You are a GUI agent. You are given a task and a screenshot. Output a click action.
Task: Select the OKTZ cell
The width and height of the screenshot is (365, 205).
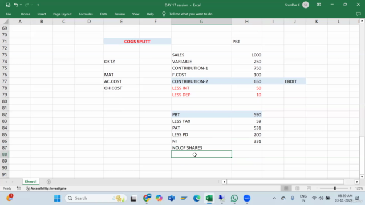coord(121,61)
